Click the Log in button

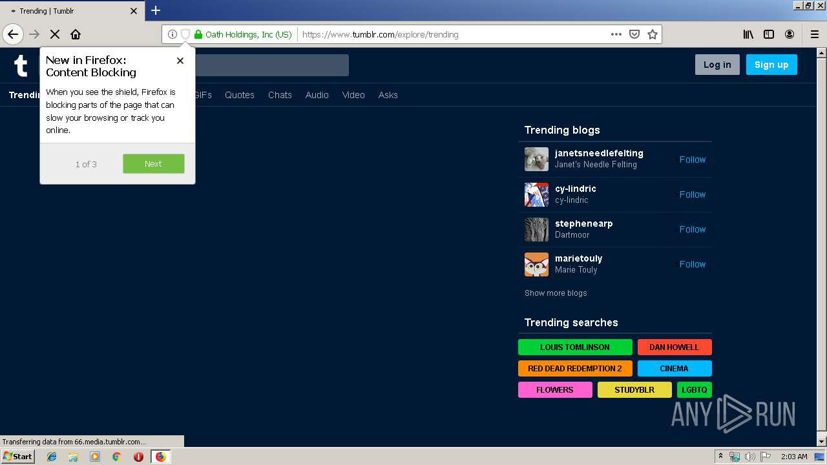point(717,65)
